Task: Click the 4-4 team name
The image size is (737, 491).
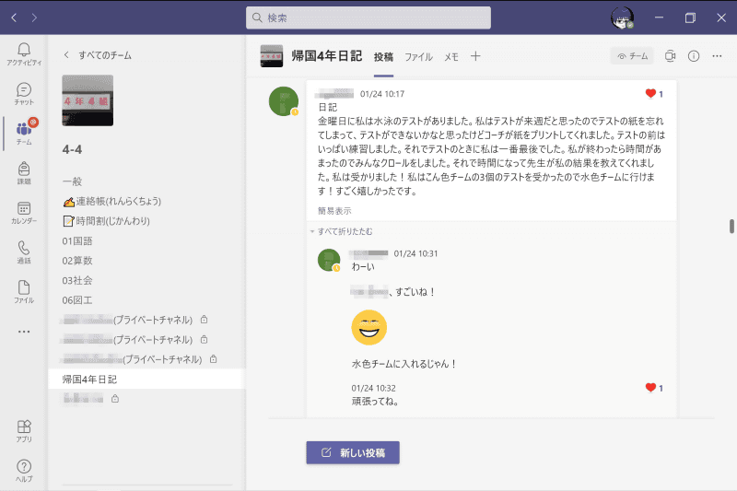Action: click(x=72, y=149)
